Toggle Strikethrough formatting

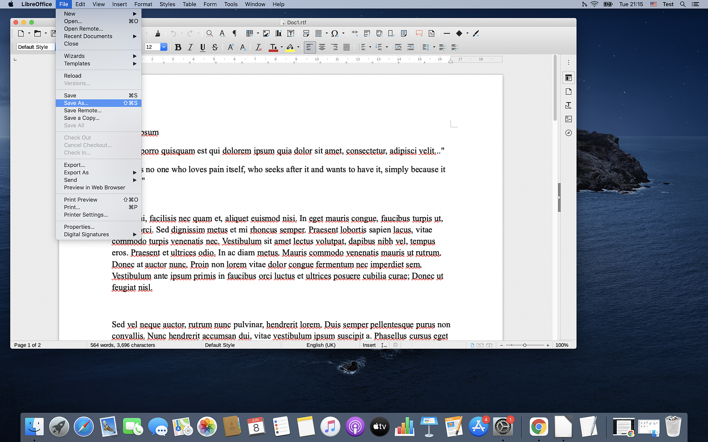[x=215, y=47]
